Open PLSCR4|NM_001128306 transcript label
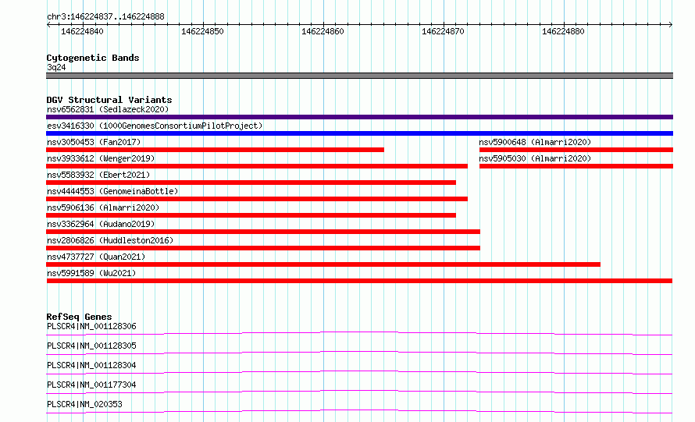Viewport: 695px width, 422px height. (x=91, y=326)
